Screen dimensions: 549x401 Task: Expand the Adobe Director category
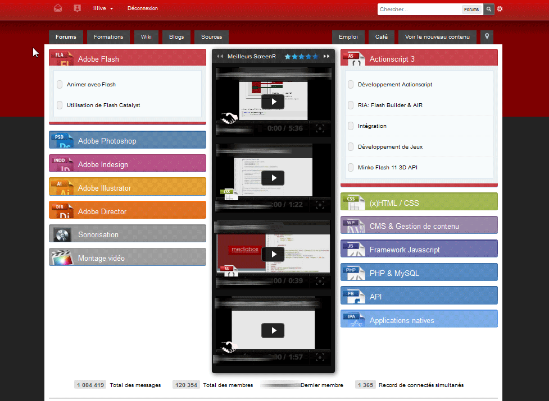tap(128, 210)
